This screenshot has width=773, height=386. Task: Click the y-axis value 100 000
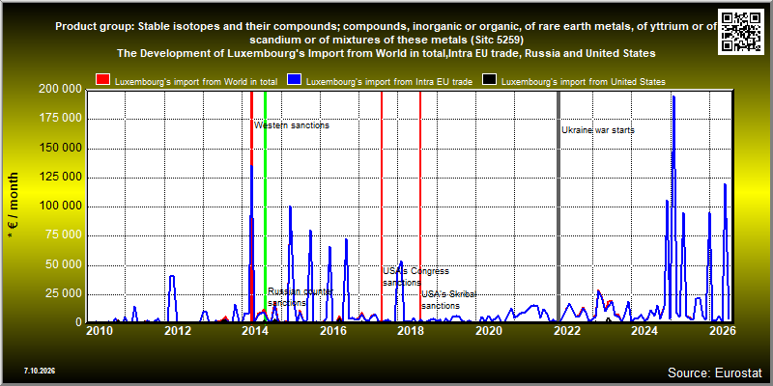tap(60, 207)
